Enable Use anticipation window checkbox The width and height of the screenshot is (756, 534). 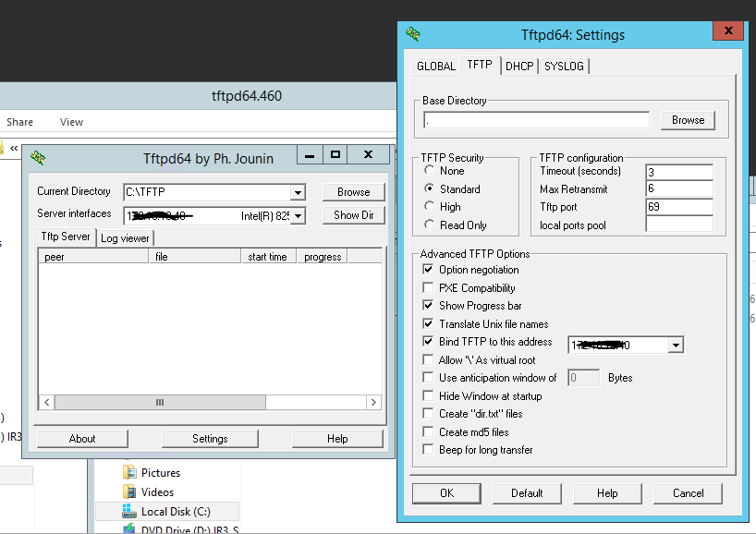[428, 377]
